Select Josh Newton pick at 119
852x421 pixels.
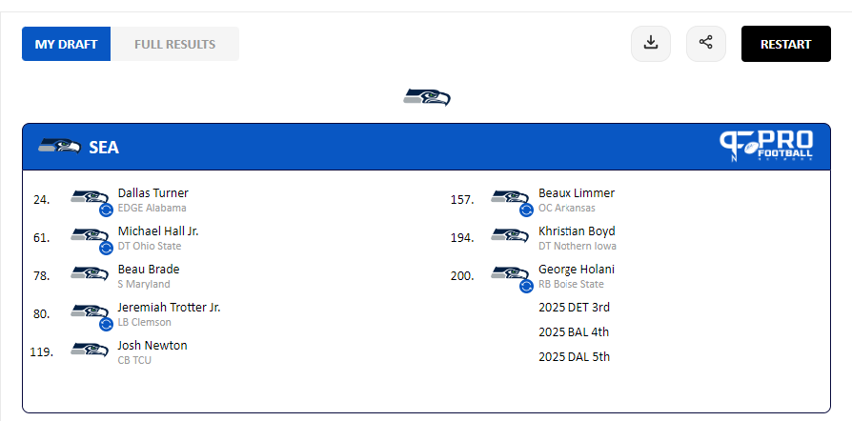point(152,346)
